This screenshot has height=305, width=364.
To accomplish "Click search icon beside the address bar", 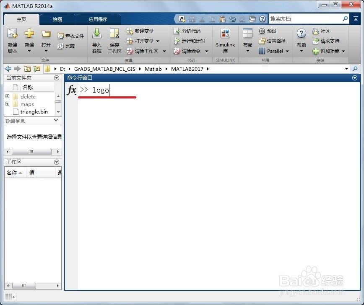I will click(355, 69).
